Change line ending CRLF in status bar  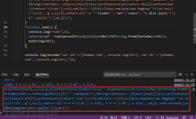(148, 118)
